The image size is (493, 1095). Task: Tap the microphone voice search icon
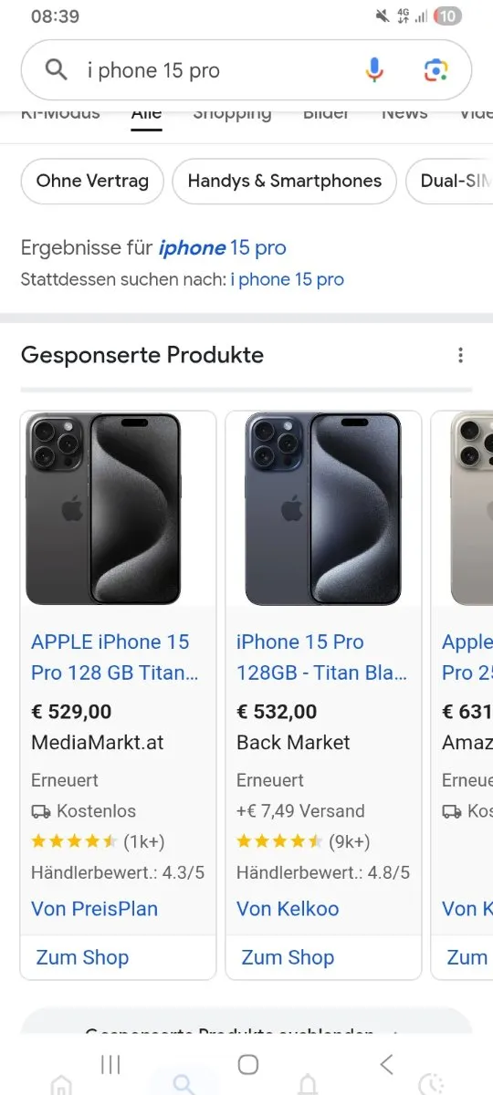click(374, 70)
